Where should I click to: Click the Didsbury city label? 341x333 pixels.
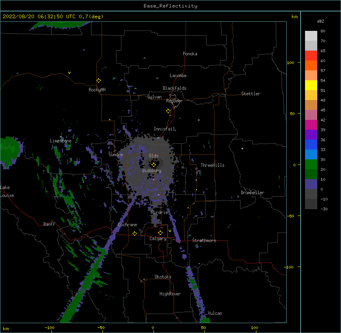[x=152, y=170]
